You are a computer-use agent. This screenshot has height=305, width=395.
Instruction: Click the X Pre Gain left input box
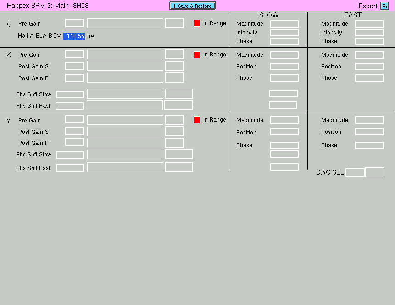pyautogui.click(x=75, y=54)
